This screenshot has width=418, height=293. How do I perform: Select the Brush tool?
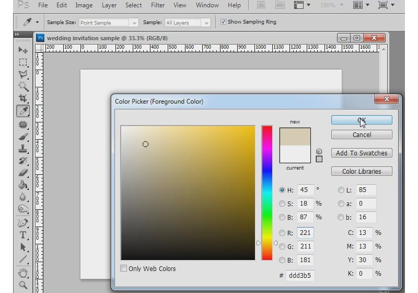tap(23, 137)
